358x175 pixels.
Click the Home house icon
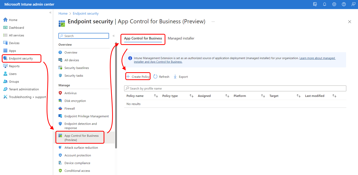[x=5, y=20]
